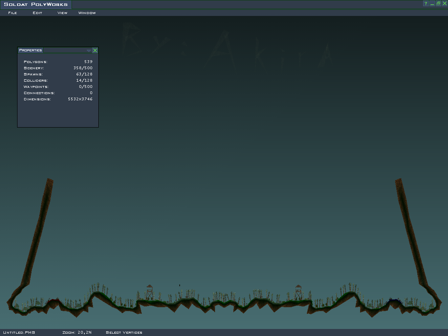The image size is (448, 336).
Task: Close the Properties panel
Action: click(95, 50)
